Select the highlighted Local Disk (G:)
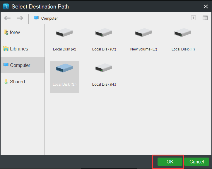 point(64,76)
